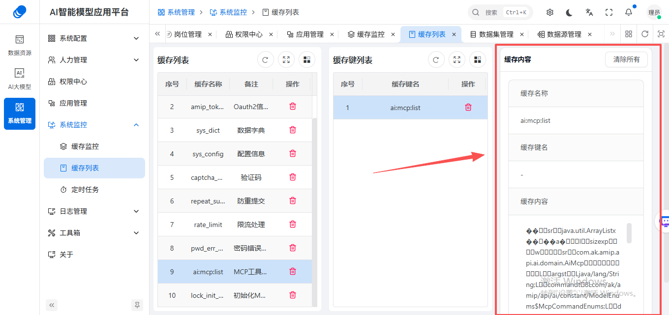The image size is (669, 315).
Task: Maximize content area from tab bar
Action: pyautogui.click(x=661, y=34)
